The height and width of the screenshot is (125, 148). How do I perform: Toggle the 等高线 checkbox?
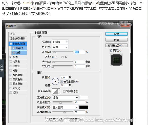tap(13, 48)
